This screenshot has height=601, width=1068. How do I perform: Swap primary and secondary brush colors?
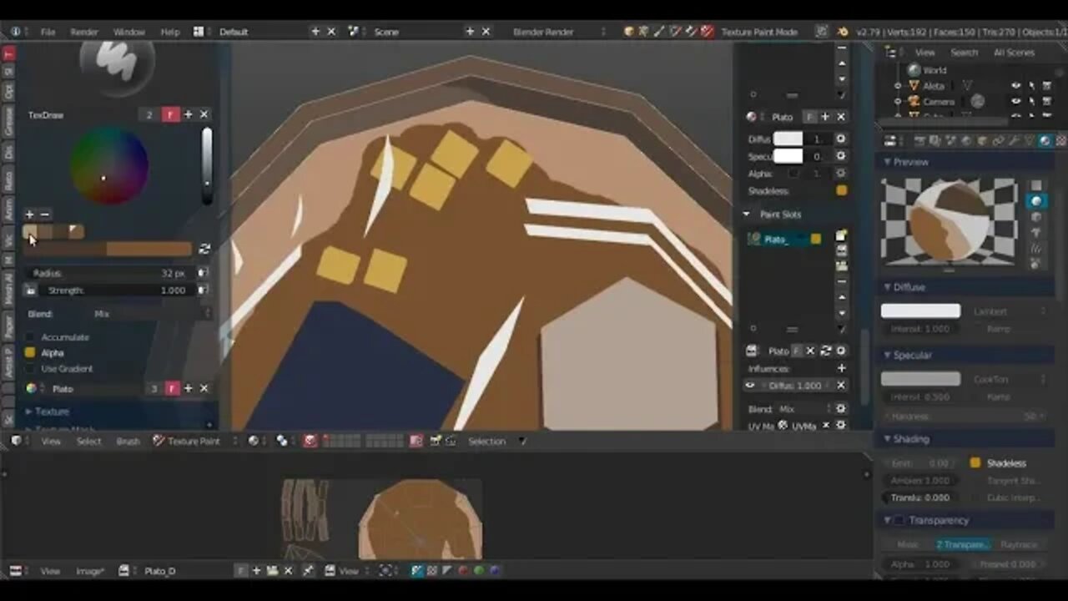[x=204, y=249]
